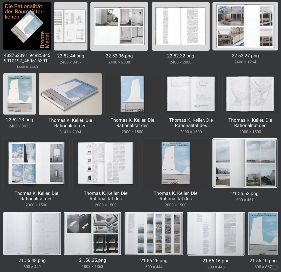This screenshot has width=281, height=272.
Task: Click the file name 21.56.48.png
Action: [x=32, y=260]
